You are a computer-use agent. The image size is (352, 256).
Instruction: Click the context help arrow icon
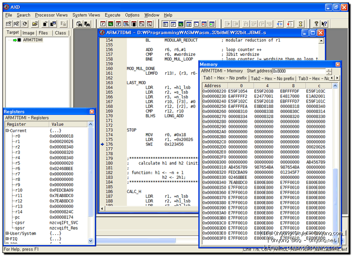[x=324, y=24]
